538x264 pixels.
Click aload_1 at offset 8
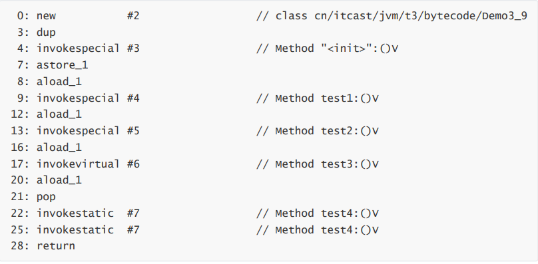59,82
